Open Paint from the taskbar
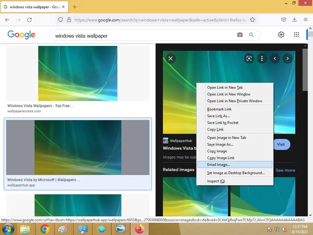 (63, 229)
